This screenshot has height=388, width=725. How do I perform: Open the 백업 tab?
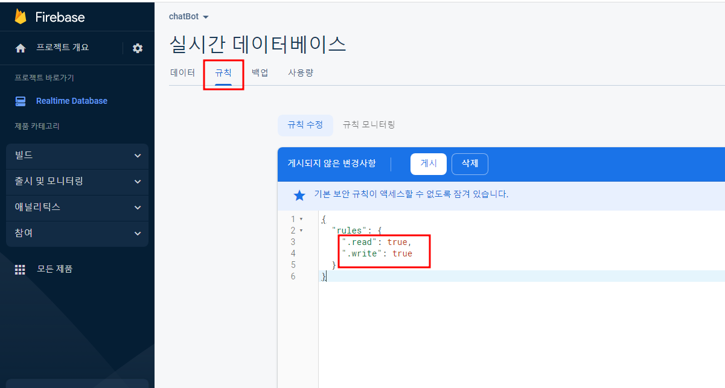click(x=260, y=73)
